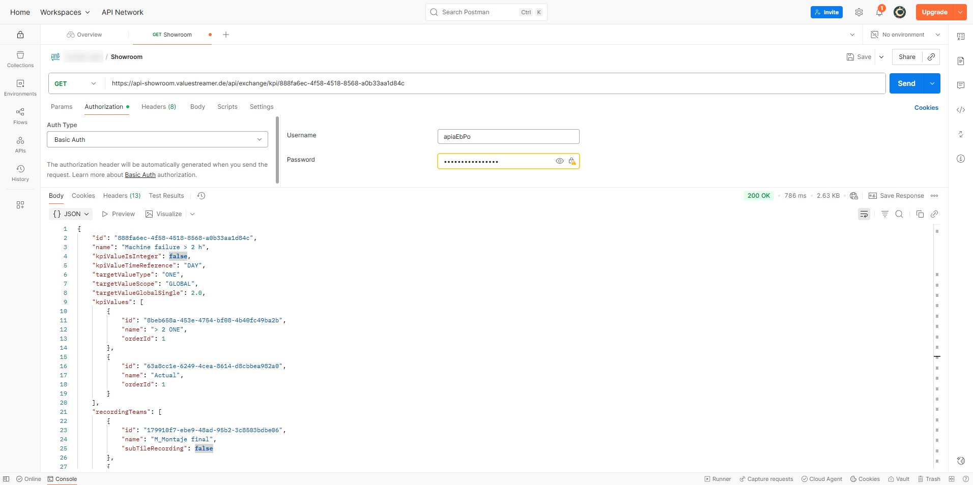Click the auth panel vertical scrollbar
The image size is (973, 485).
click(x=277, y=150)
